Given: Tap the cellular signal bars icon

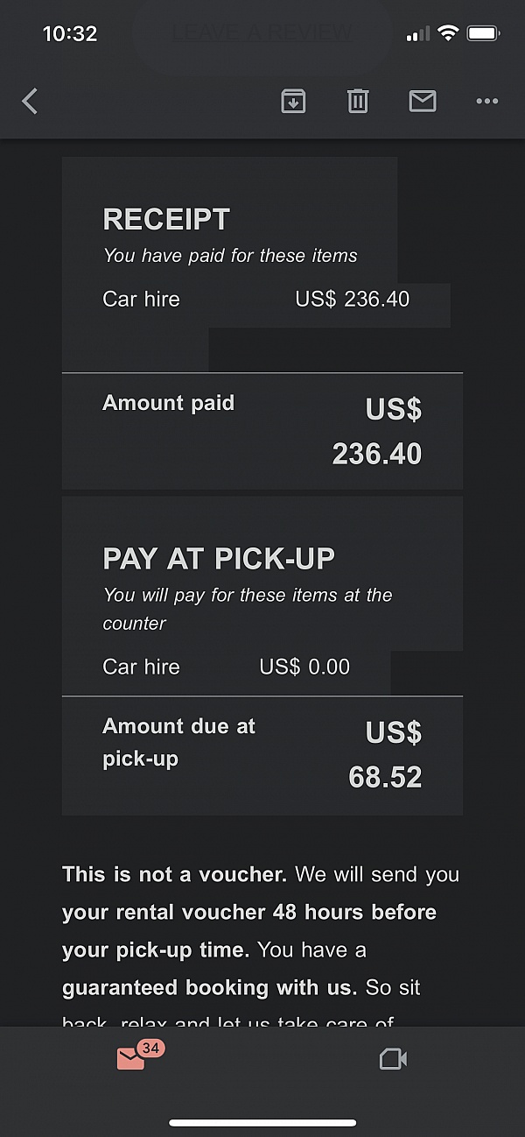Looking at the screenshot, I should [x=418, y=34].
